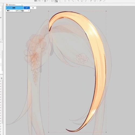Close the open model document tab
Screen dimensions: 135x135
coord(22,5)
